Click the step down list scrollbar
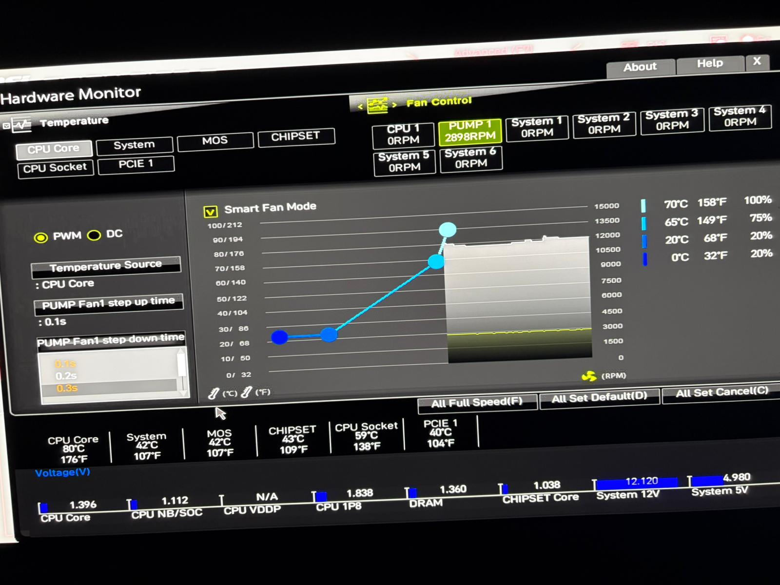Screen dimensions: 780x585 [181, 371]
